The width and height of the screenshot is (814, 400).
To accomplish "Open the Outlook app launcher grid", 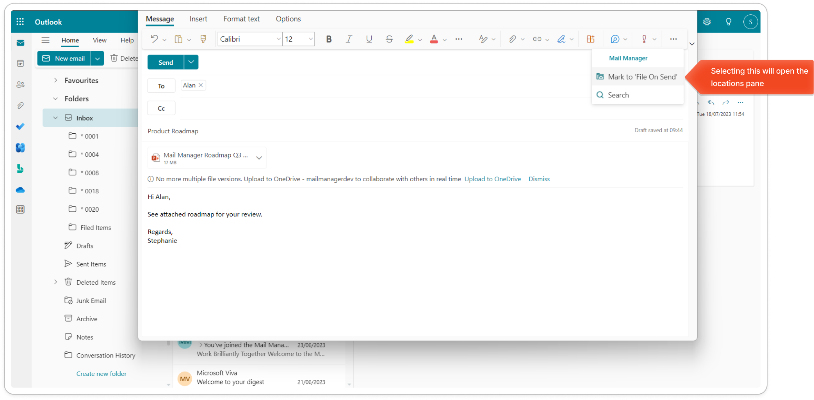I will point(20,22).
